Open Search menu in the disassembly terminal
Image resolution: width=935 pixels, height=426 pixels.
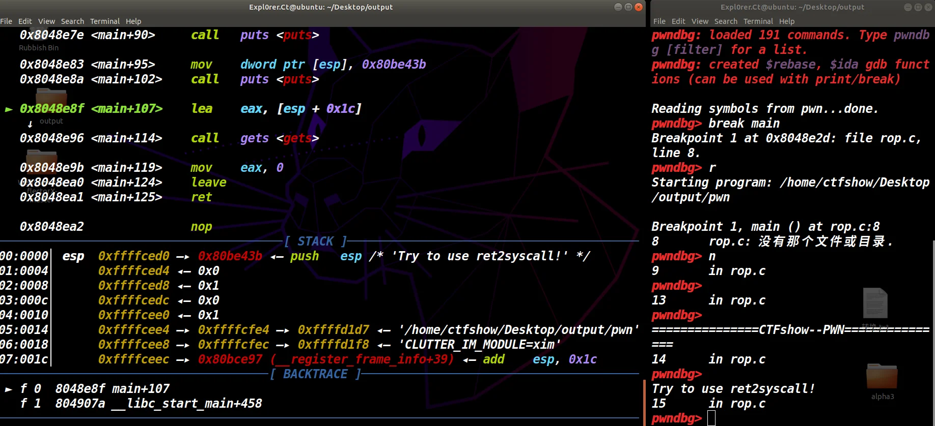coord(72,21)
